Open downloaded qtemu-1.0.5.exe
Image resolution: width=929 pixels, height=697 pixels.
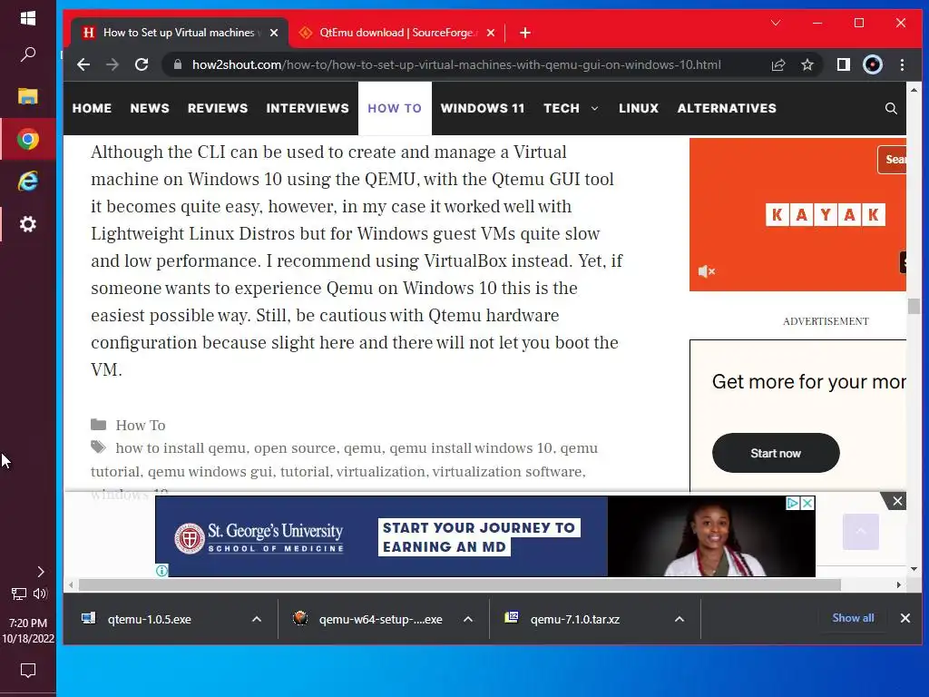[x=150, y=619]
